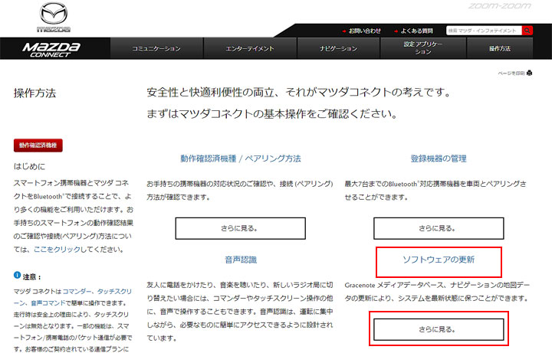Open 動作確認済機種 / ペアリング方法 heading link

coord(241,159)
